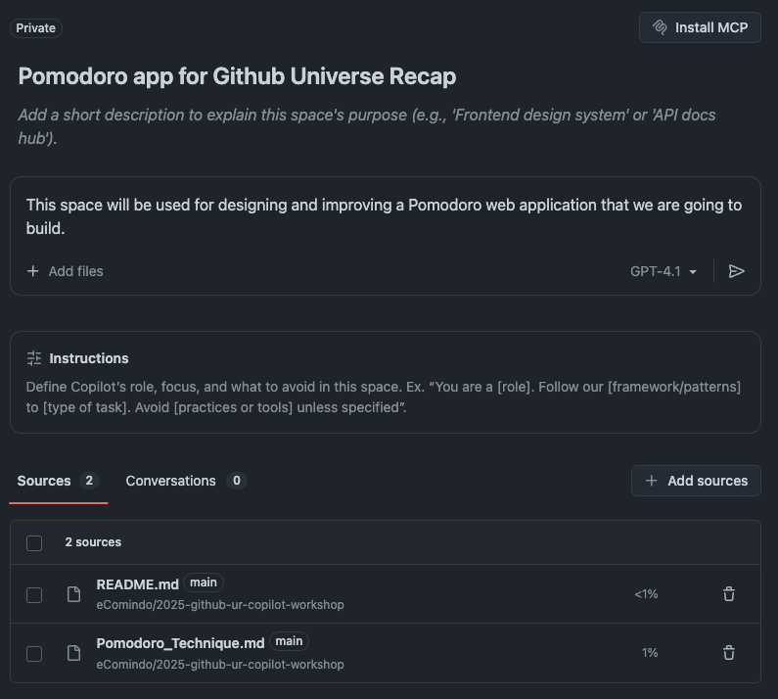Viewport: 778px width, 699px height.
Task: Click the file icon beside Pomodoro_Technique.md
Action: (x=73, y=653)
